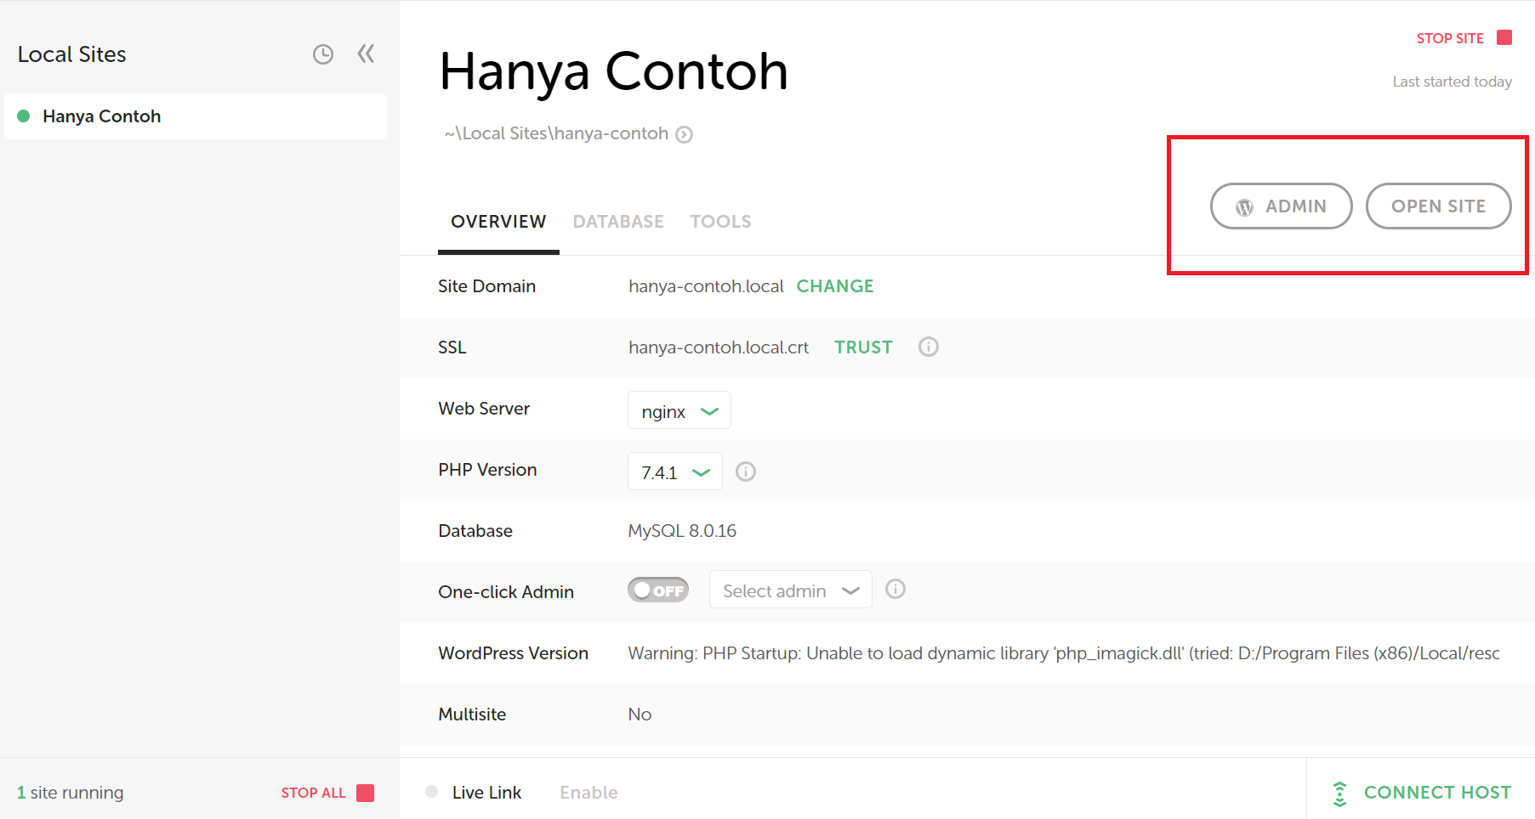Open the Web Server nginx dropdown
The image size is (1535, 819).
679,410
